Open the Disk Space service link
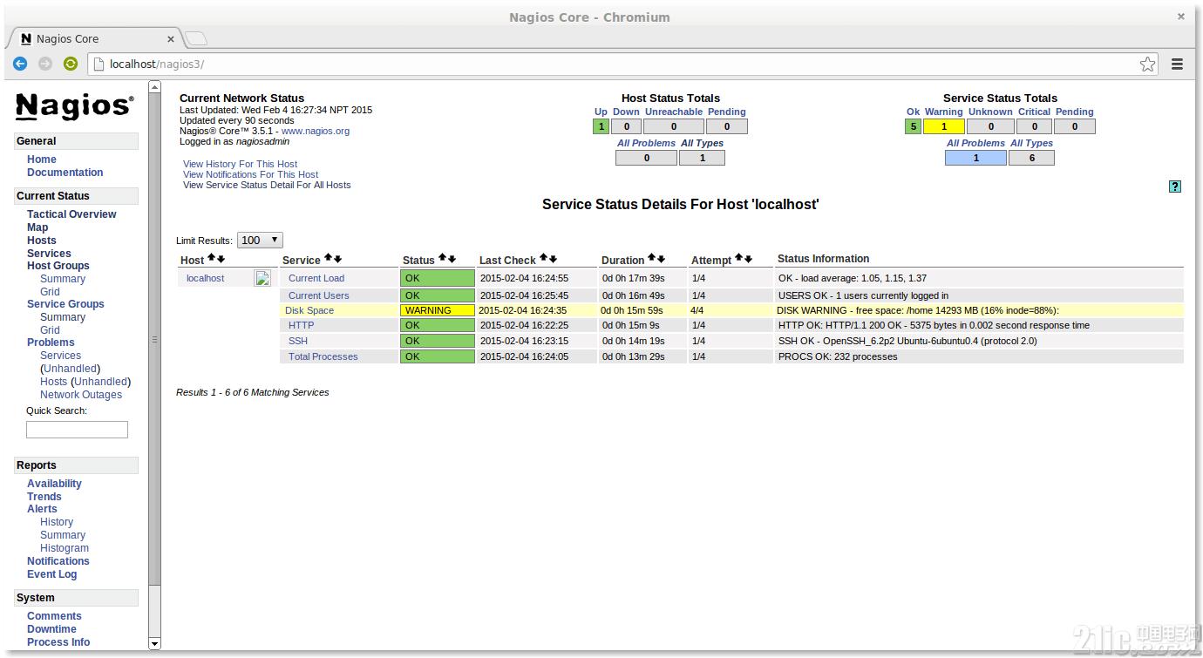This screenshot has height=658, width=1203. [309, 310]
